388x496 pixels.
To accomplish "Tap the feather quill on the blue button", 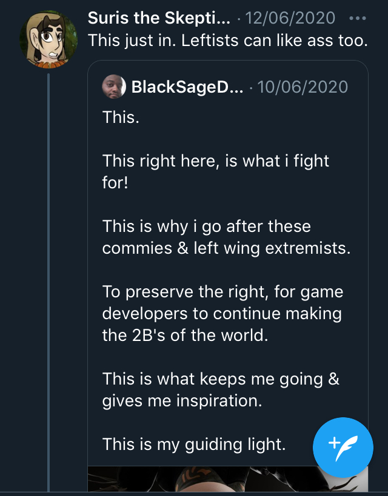I will click(x=347, y=448).
